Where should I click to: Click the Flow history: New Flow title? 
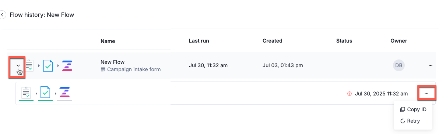42,15
